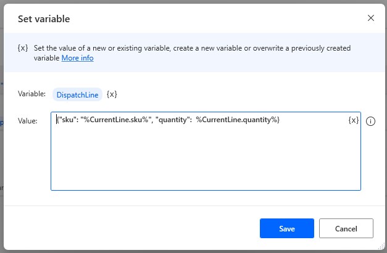The height and width of the screenshot is (253, 387).
Task: Click the {x} icon in info banner
Action: 23,48
